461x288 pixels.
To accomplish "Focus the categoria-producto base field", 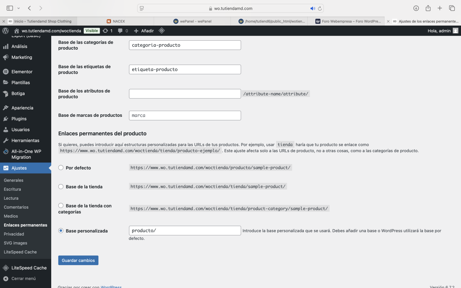I will 185,45.
